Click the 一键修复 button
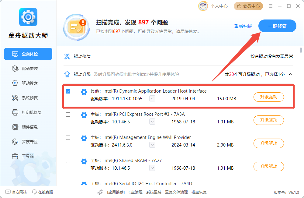 (277, 26)
